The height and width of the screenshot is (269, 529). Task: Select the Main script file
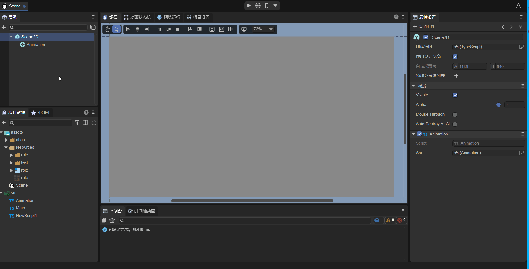(x=20, y=208)
